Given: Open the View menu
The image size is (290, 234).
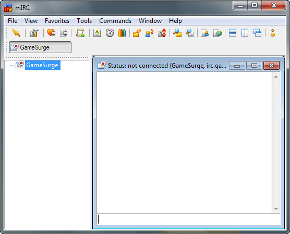Looking at the screenshot, I should point(31,21).
